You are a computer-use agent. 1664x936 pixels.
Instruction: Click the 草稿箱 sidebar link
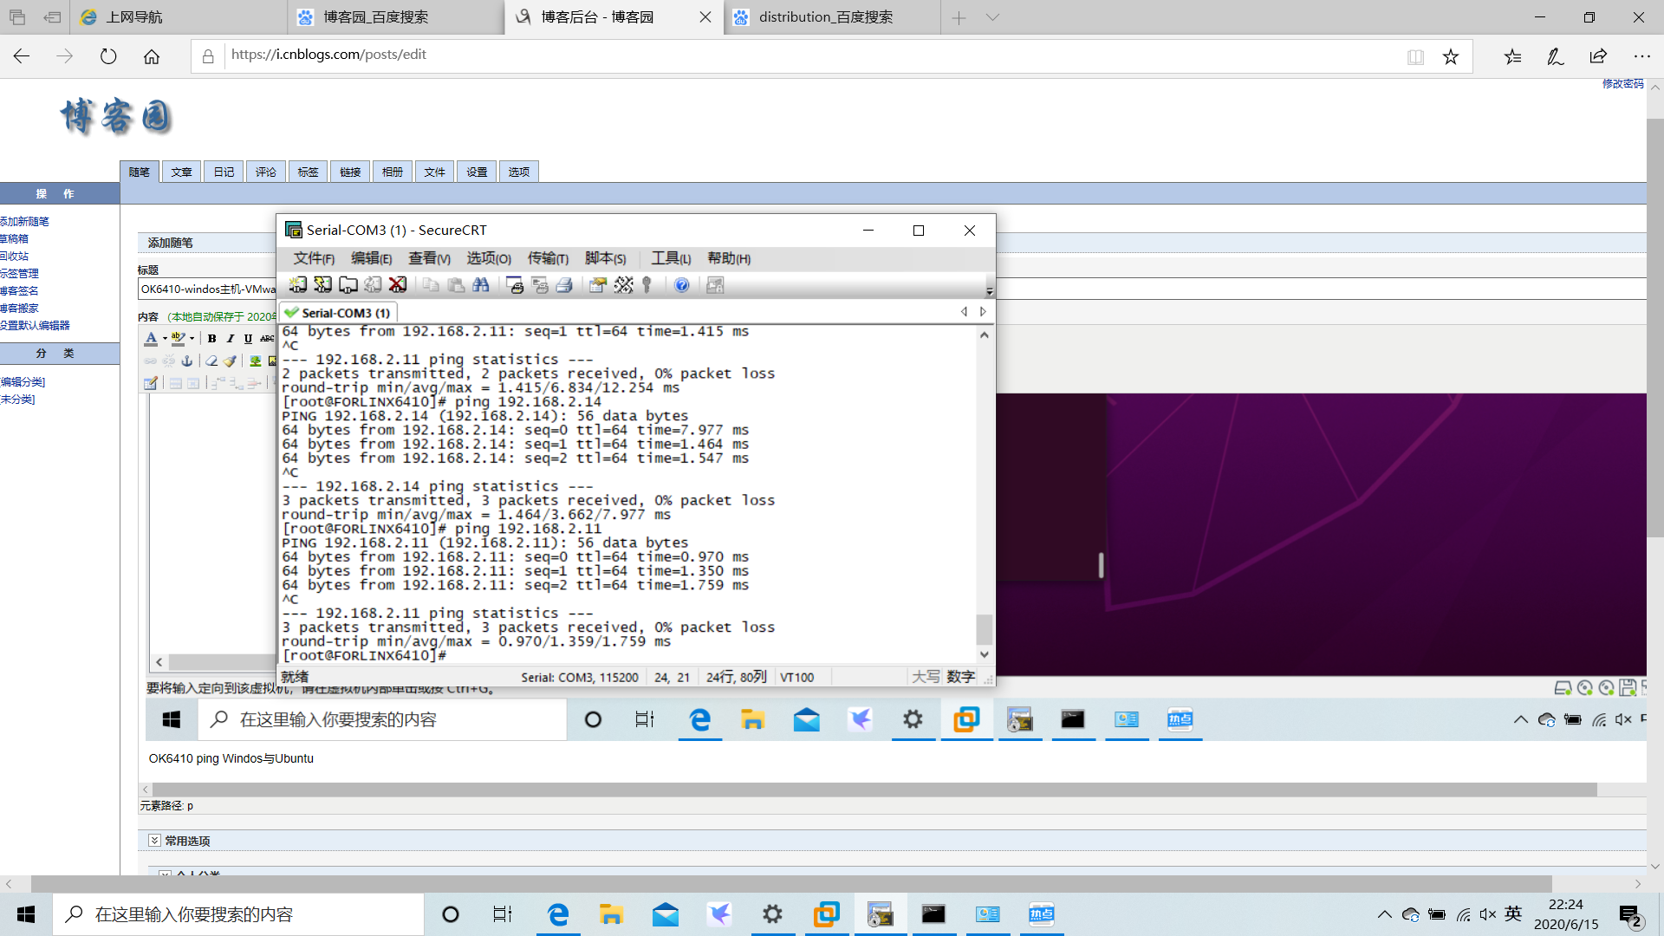(14, 238)
